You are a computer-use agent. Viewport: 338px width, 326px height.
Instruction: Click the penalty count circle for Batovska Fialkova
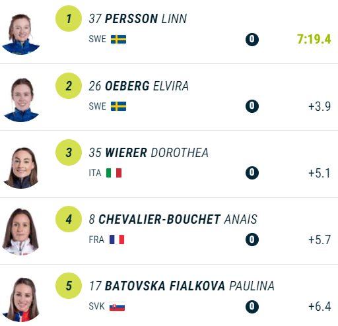point(252,306)
